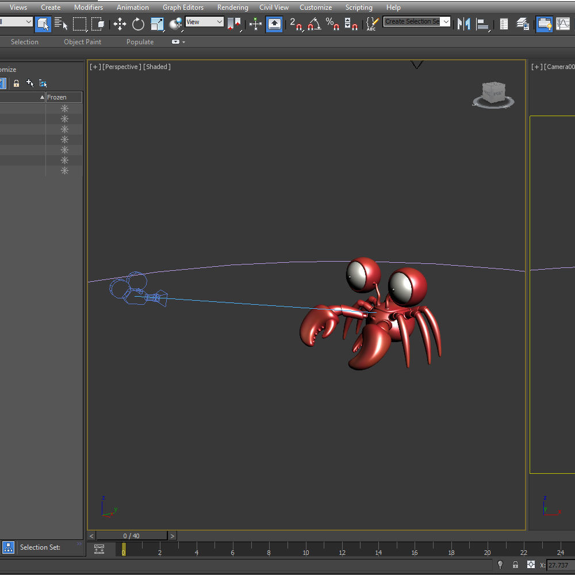Screen dimensions: 575x575
Task: Toggle Keyboard Shortcut Override button
Action: pos(274,24)
